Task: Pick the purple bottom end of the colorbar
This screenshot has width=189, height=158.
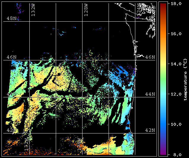Action: pyautogui.click(x=163, y=152)
